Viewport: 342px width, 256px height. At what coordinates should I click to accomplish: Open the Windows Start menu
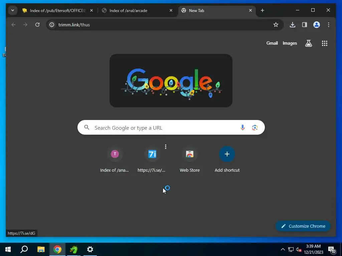[8, 249]
